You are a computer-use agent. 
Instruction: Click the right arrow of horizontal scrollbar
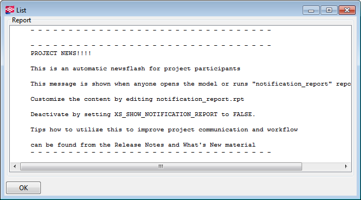346,166
